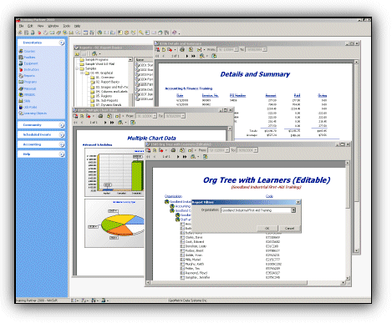Click the printer icon in Org Tree report toolbar
This screenshot has width=392, height=323.
pos(173,150)
